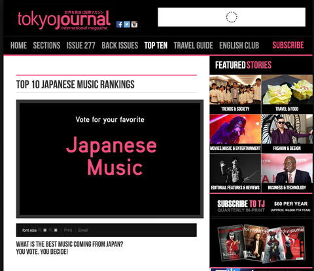Click the Print link

tap(68, 230)
